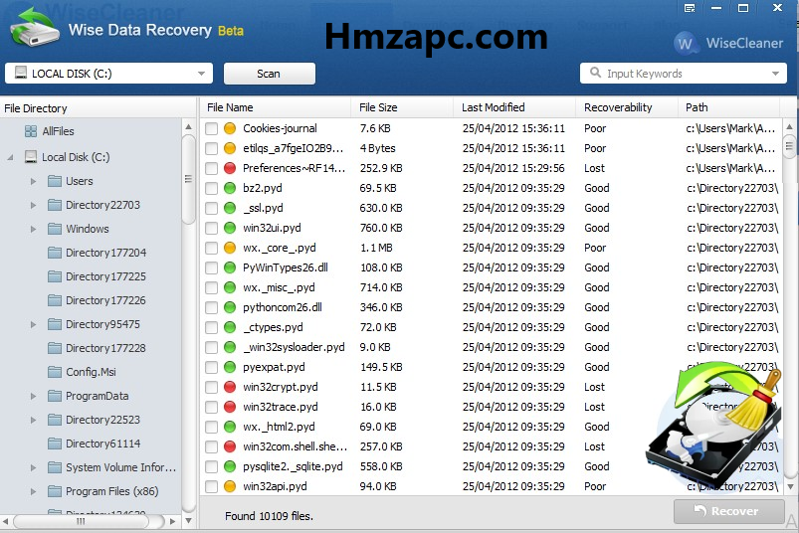The width and height of the screenshot is (799, 533).
Task: Expand the Directory95475 tree node
Action: point(33,324)
